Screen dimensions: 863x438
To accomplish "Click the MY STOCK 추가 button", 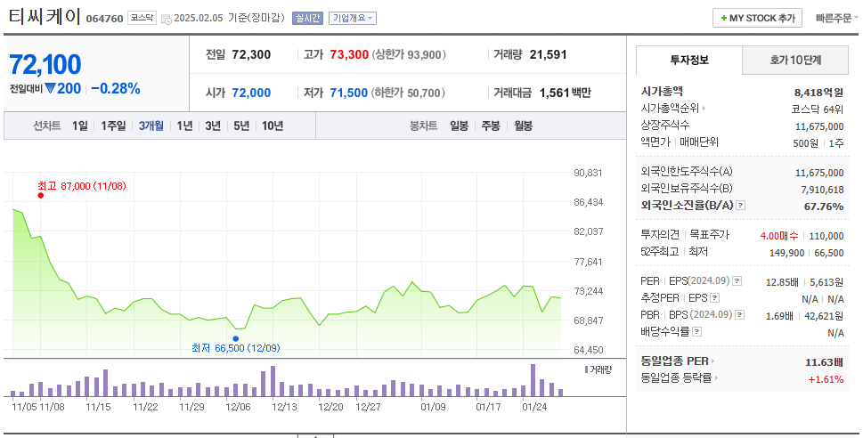I will 757,18.
